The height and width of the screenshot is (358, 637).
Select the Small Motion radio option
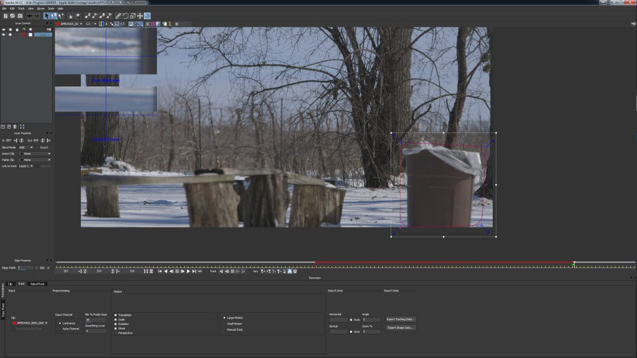pyautogui.click(x=225, y=323)
